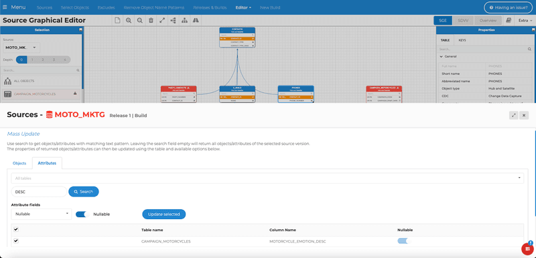Image resolution: width=536 pixels, height=258 pixels.
Task: Select the PHONES table node in diagram
Action: [295, 94]
